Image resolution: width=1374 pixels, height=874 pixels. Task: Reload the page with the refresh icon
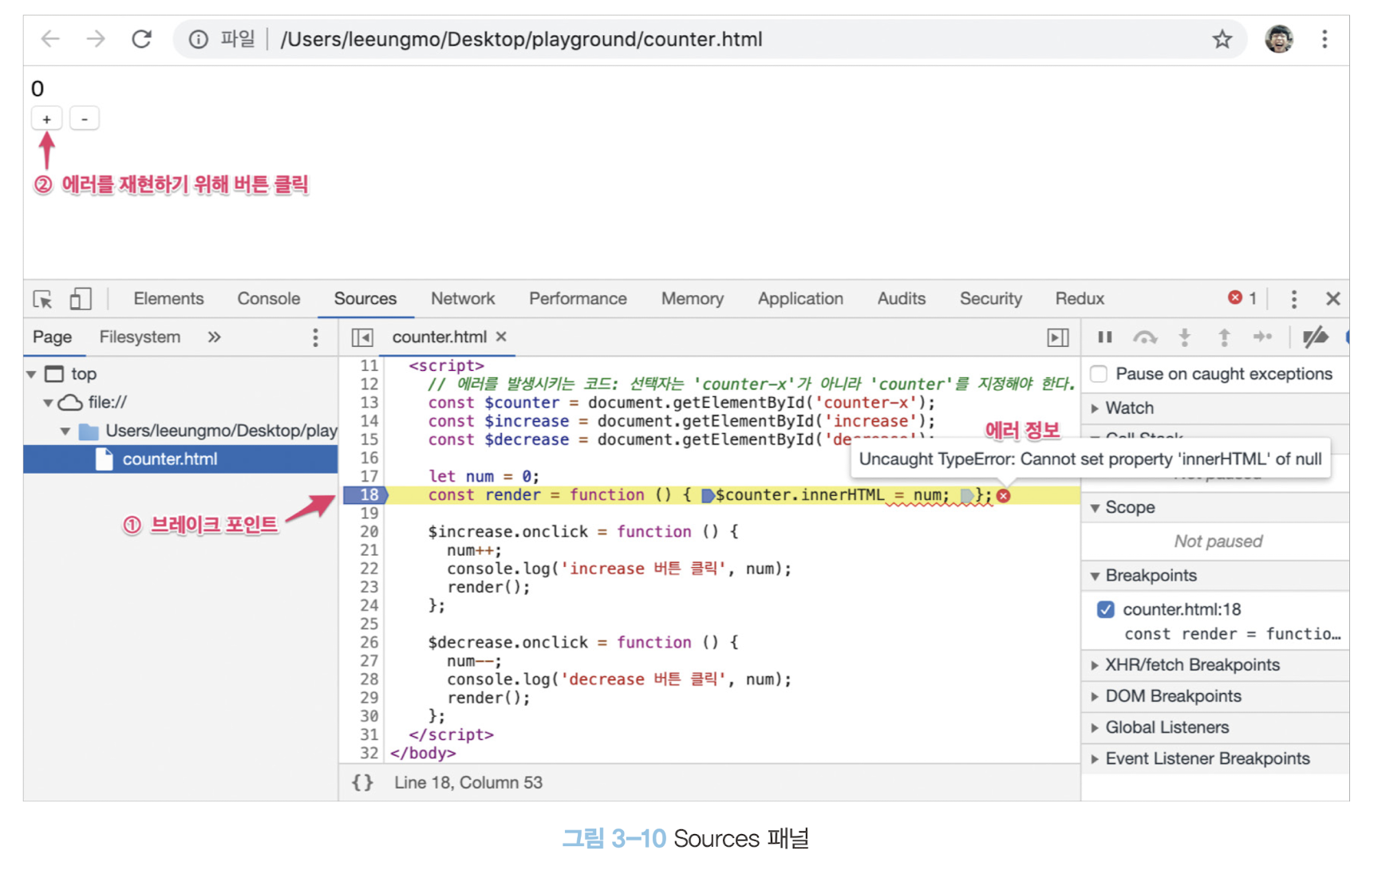tap(142, 39)
